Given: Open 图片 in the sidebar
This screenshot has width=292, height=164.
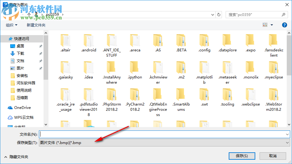Looking at the screenshot, I should coord(20,68).
